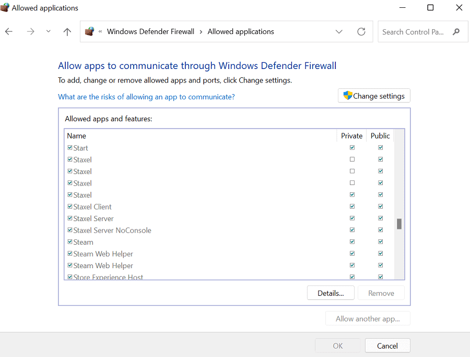
Task: Click the shield icon on Change settings
Action: pos(348,96)
